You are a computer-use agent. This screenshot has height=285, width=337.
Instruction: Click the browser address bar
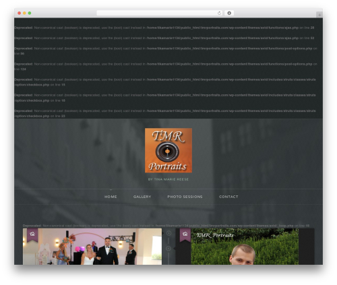click(x=160, y=13)
